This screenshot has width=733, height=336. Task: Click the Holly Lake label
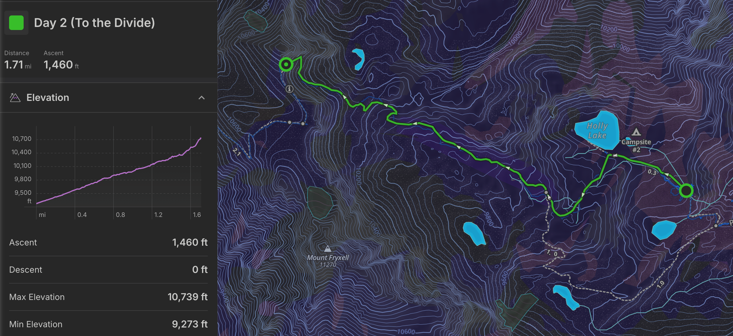[x=597, y=131]
